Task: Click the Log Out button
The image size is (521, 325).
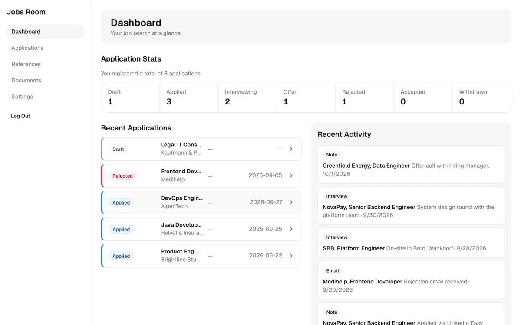Action: (x=20, y=116)
